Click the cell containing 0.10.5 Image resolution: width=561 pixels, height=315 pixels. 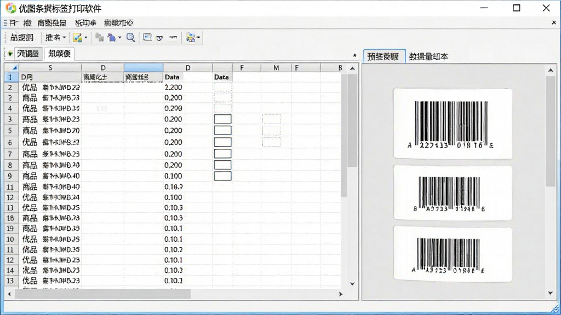pyautogui.click(x=187, y=218)
